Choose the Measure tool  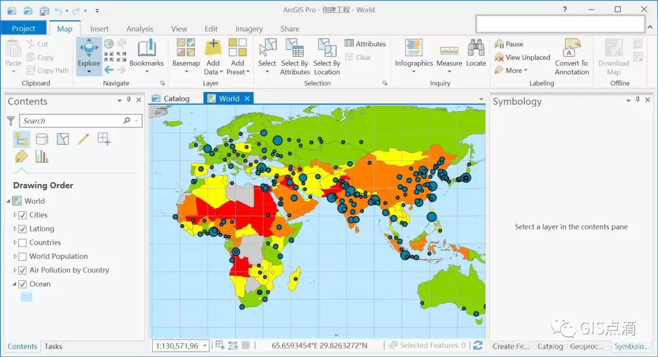click(x=449, y=56)
